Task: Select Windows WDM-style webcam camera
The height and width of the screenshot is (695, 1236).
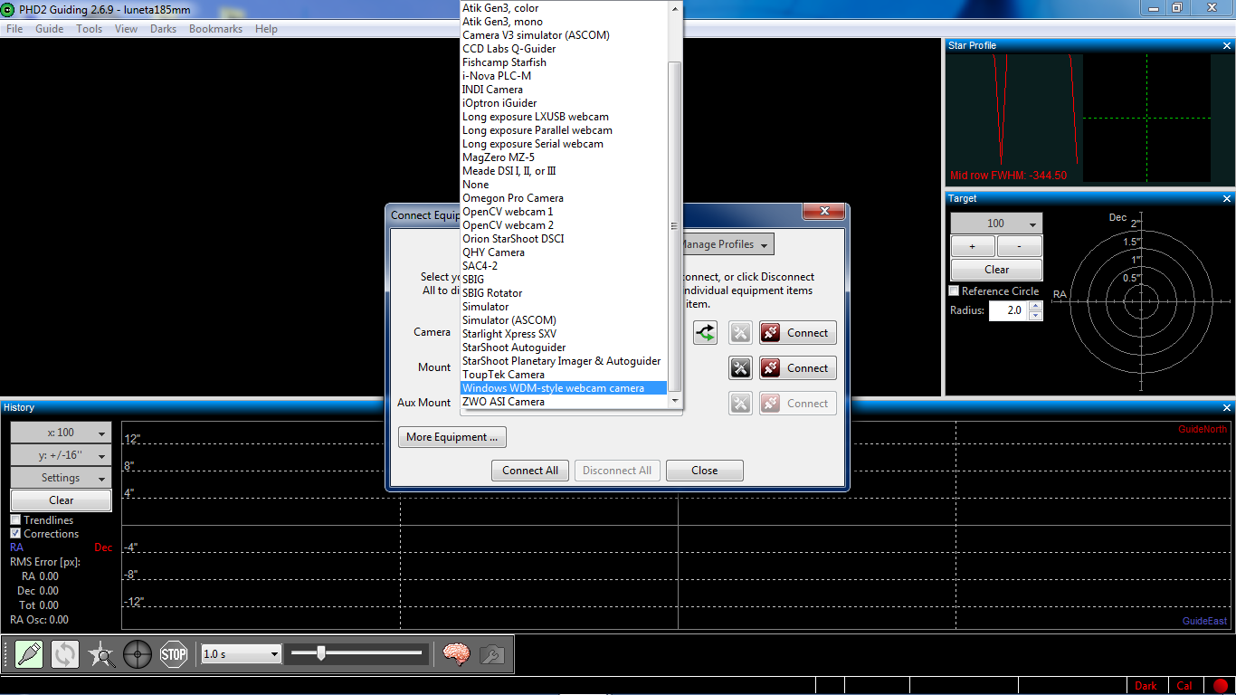Action: 564,388
